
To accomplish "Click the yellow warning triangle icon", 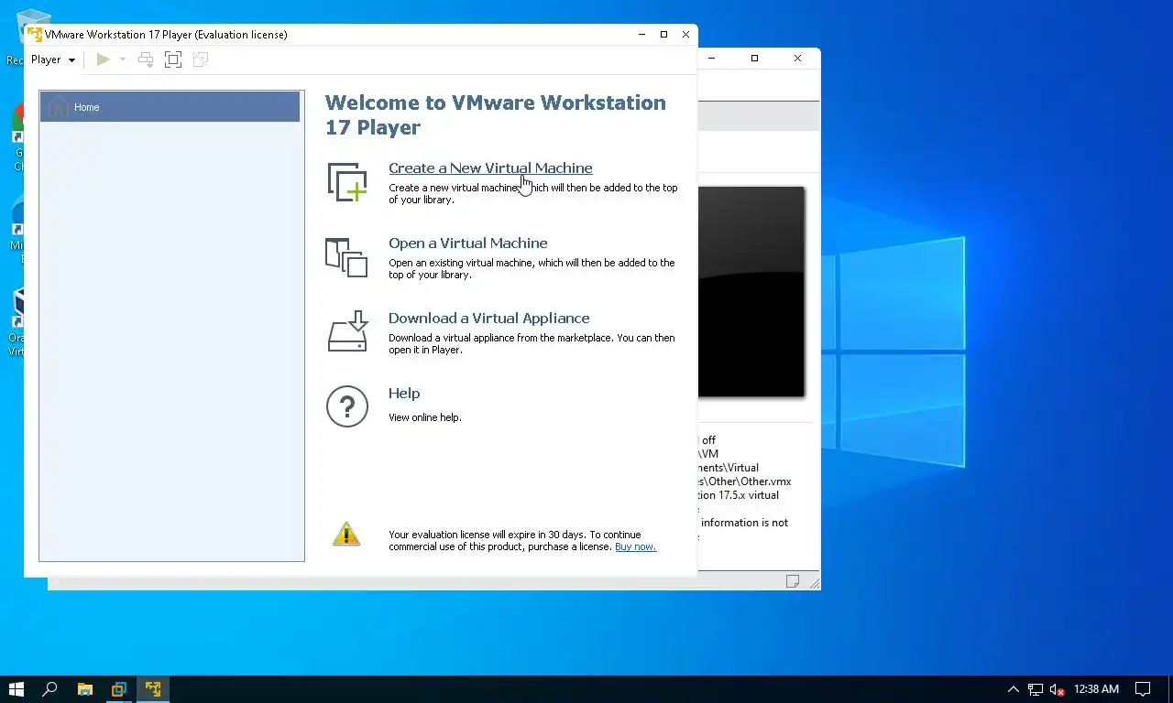I will pyautogui.click(x=346, y=534).
